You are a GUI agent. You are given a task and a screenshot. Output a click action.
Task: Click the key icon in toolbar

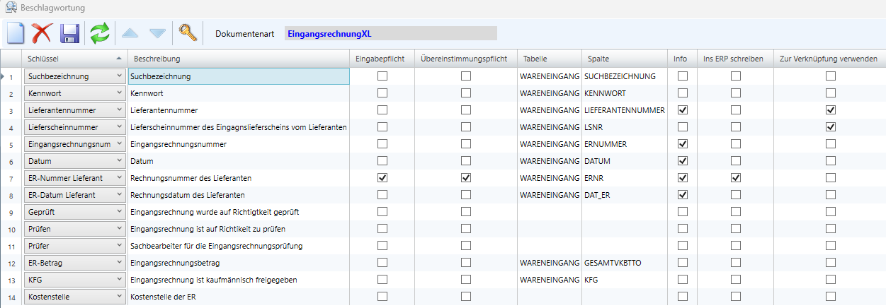pyautogui.click(x=187, y=33)
